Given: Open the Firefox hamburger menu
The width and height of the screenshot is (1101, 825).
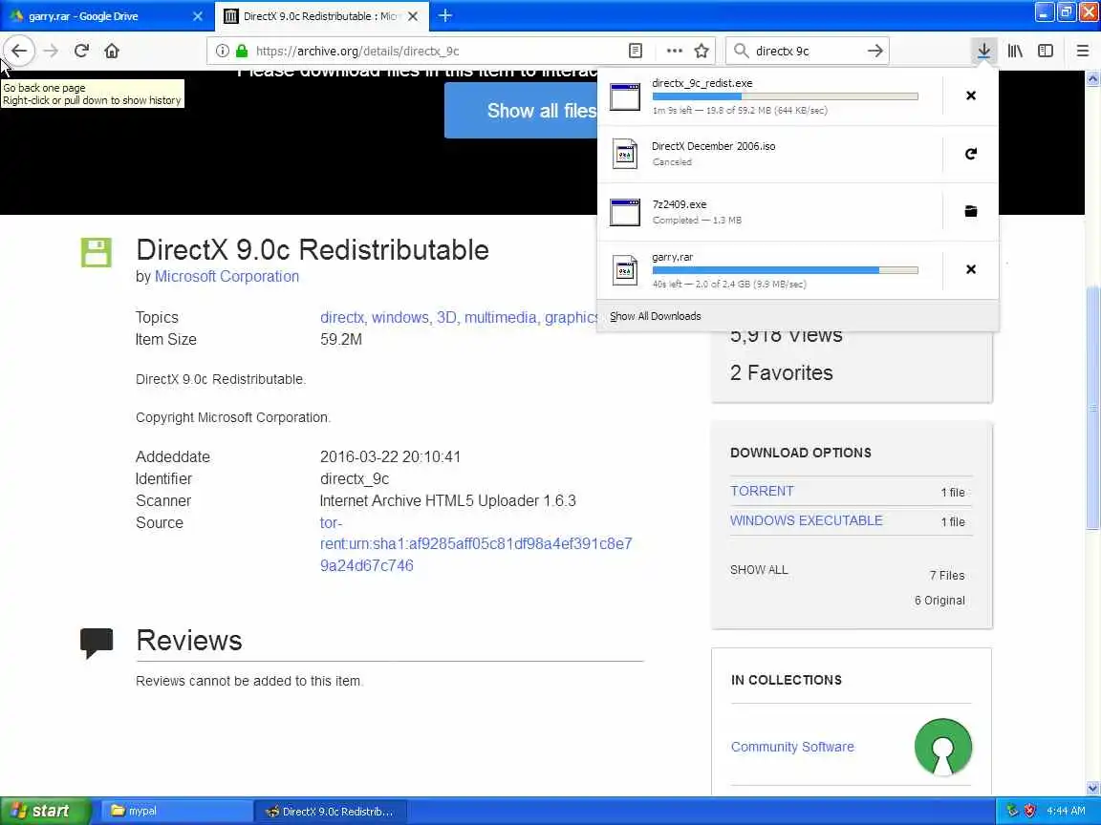Looking at the screenshot, I should (x=1082, y=51).
